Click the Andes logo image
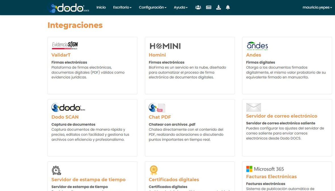This screenshot has height=191, width=335. (257, 46)
